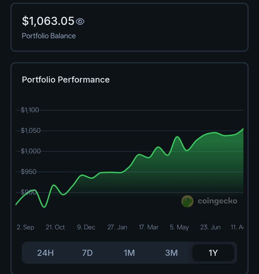Click the $1,050 y-axis gridline label
259x274 pixels.
(x=31, y=131)
